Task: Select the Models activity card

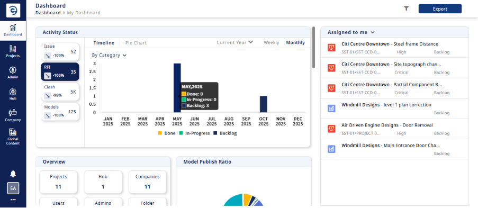Action: 60,112
